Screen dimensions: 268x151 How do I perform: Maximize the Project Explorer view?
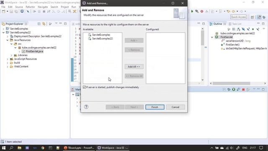tap(65, 23)
